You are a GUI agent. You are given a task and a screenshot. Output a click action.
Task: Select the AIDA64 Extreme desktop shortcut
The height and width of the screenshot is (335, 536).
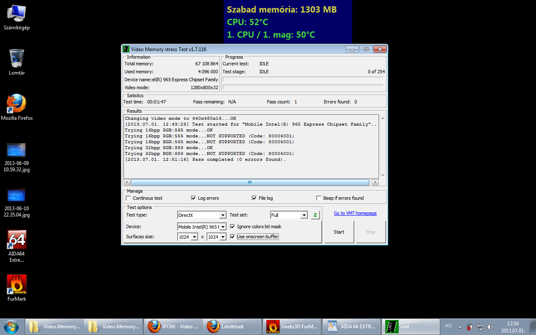pyautogui.click(x=17, y=246)
